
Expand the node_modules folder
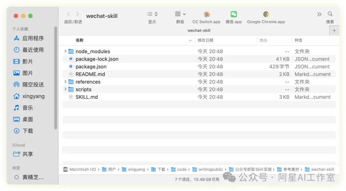click(65, 51)
